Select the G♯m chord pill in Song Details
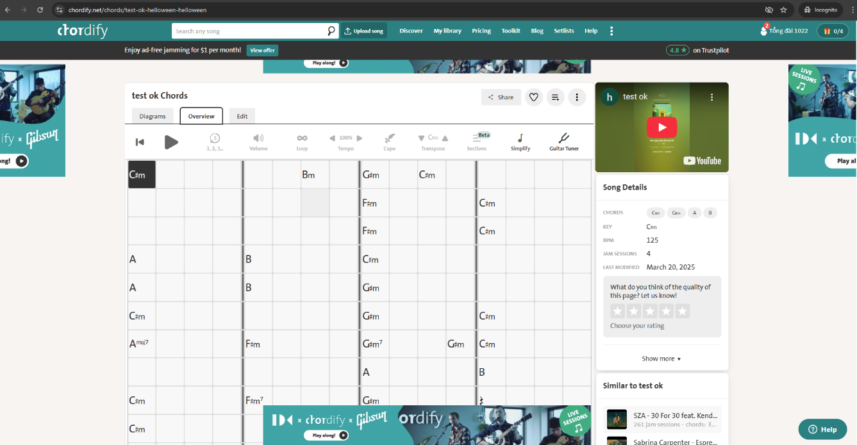The height and width of the screenshot is (445, 857). pos(676,213)
